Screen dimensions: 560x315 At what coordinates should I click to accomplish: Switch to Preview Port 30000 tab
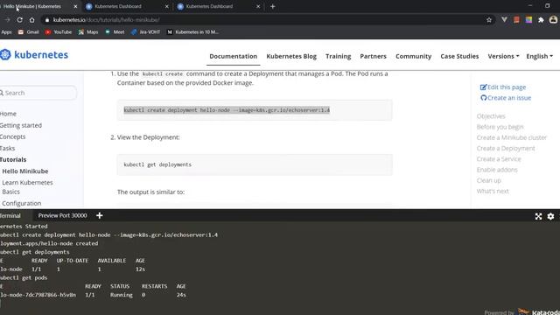(62, 216)
